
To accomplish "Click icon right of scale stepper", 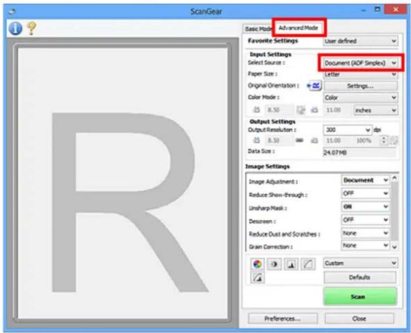I will click(x=394, y=140).
